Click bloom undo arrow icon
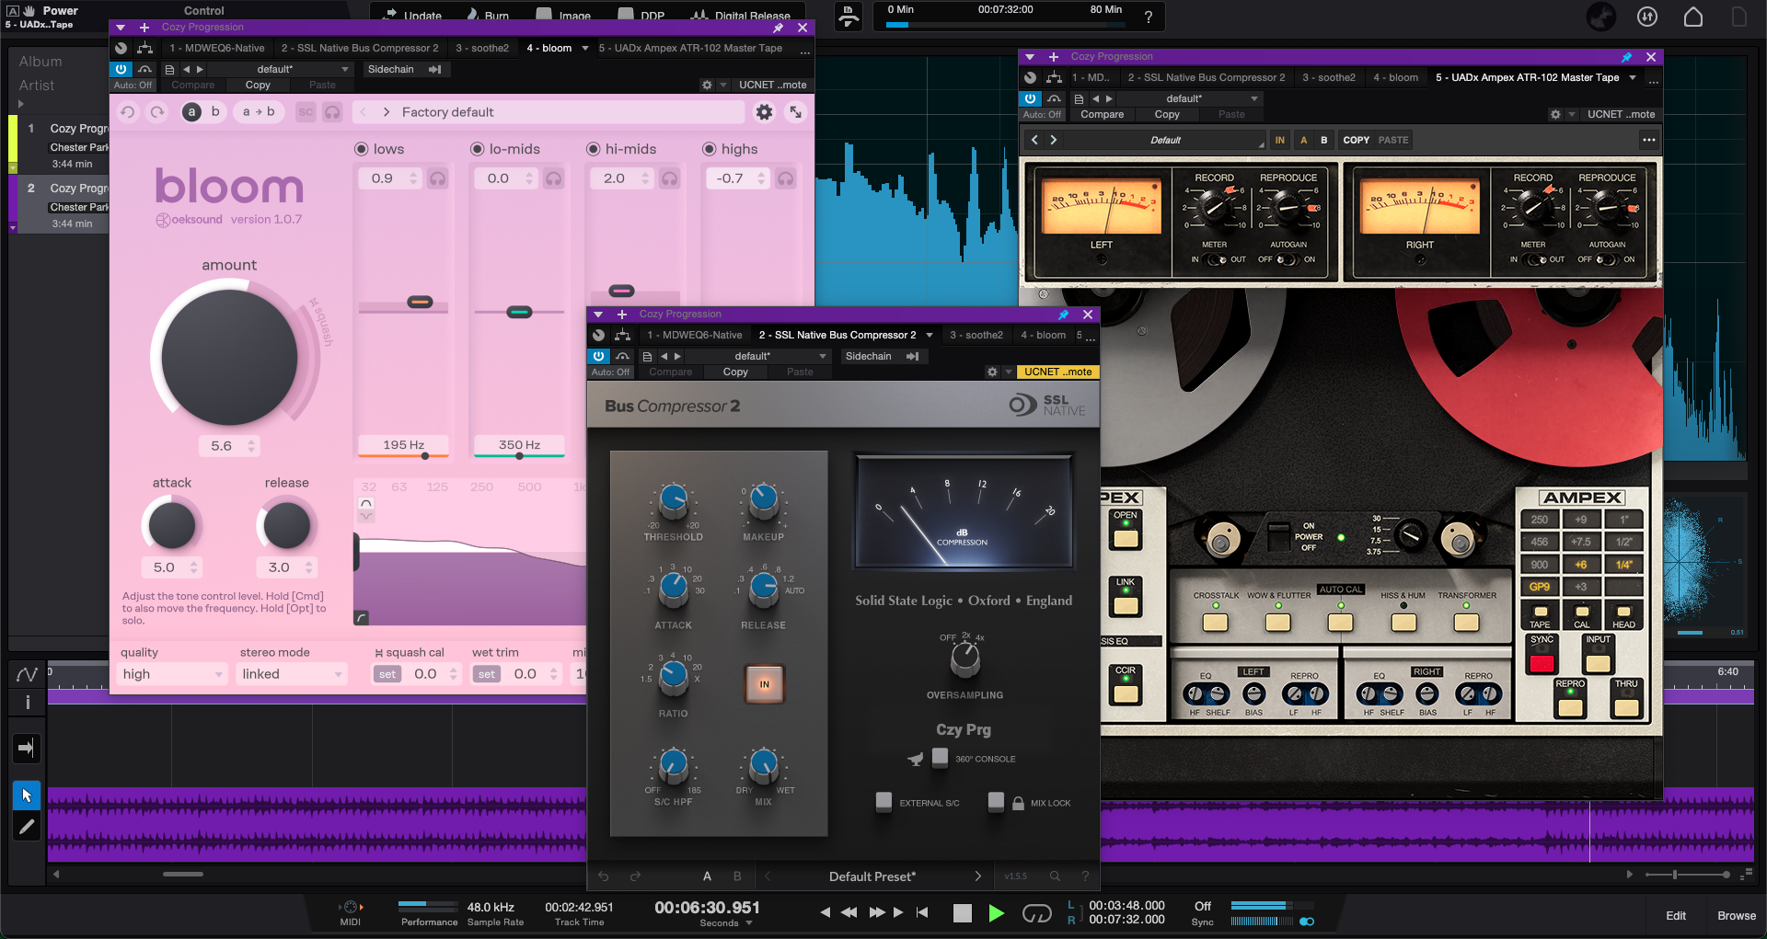This screenshot has width=1767, height=939. point(128,112)
